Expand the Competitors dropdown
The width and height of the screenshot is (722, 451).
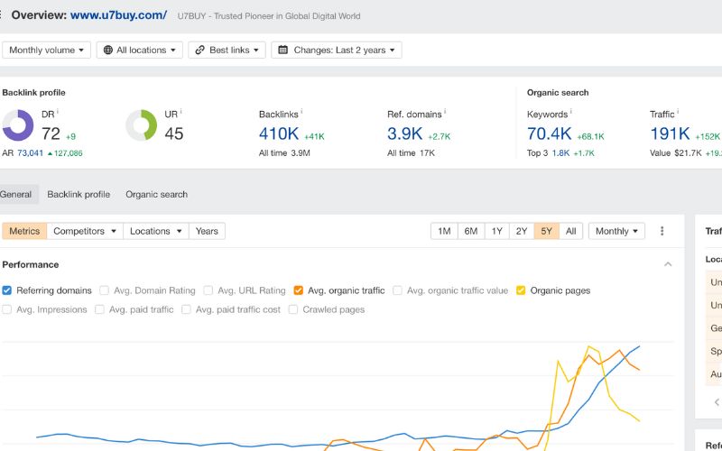85,231
